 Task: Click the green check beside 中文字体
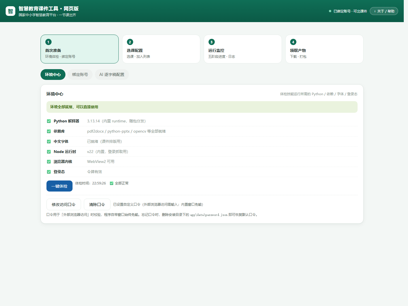(49, 142)
